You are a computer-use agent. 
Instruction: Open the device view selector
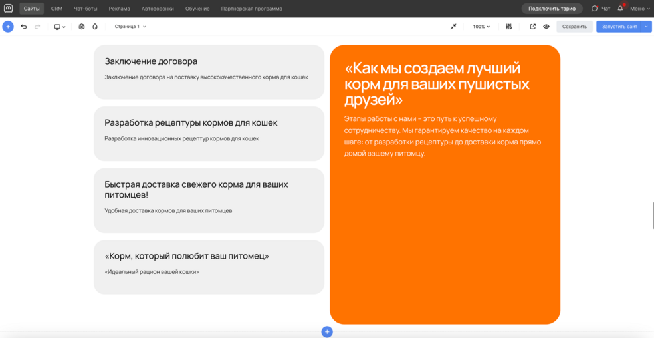point(60,27)
